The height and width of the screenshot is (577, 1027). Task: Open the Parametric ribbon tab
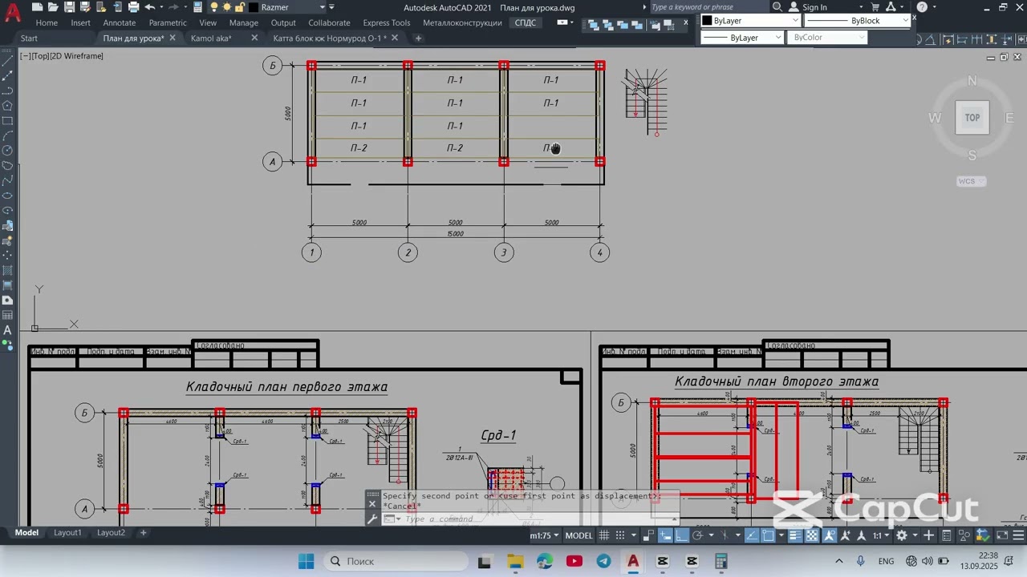tap(168, 22)
